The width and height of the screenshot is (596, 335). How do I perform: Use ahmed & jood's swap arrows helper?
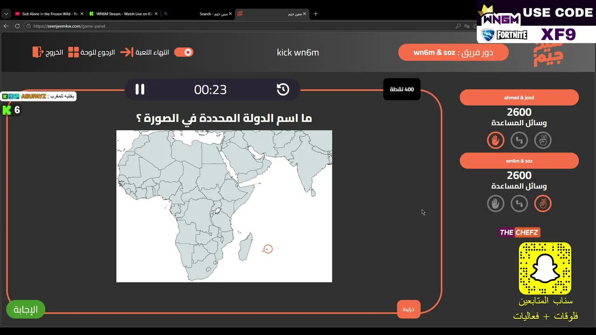click(519, 140)
